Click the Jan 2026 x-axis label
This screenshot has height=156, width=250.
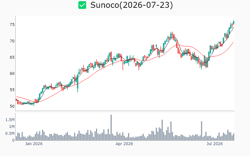[x=34, y=144]
